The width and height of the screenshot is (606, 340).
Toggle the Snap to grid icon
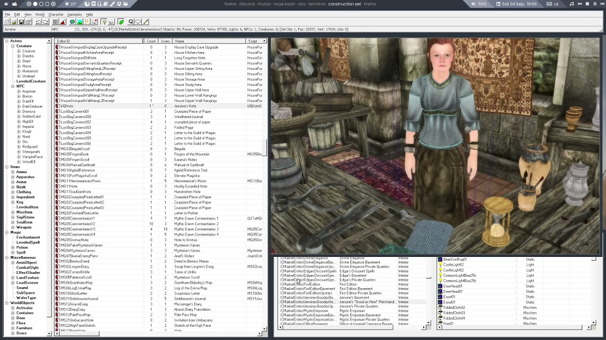pyautogui.click(x=55, y=22)
